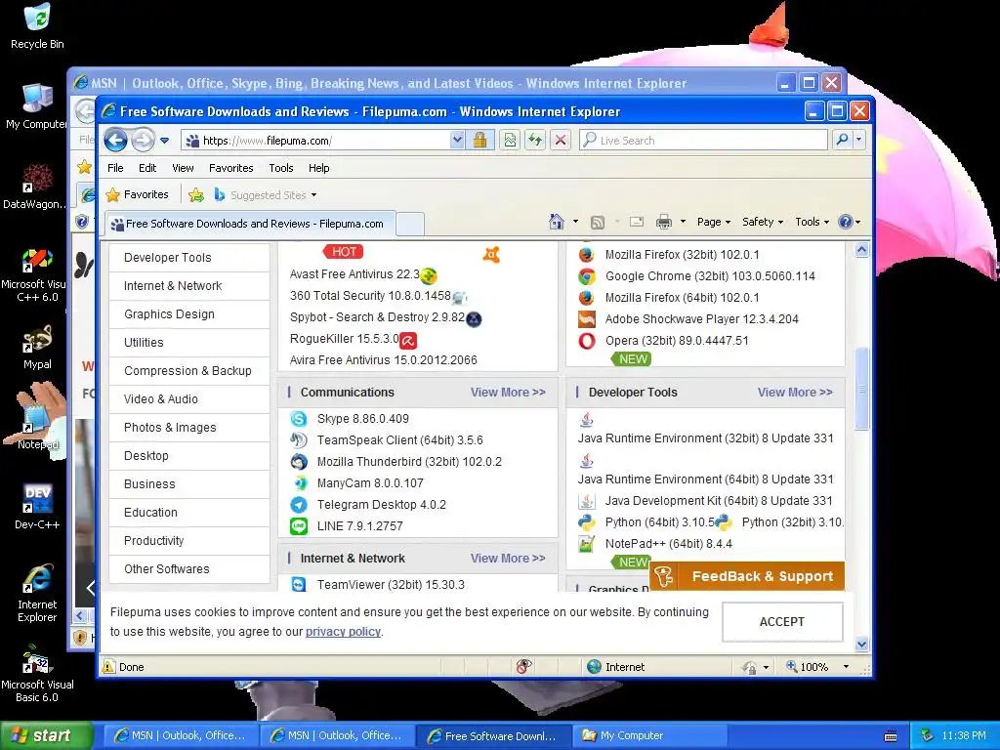Screen dimensions: 1000x750
Task: Click FeedBack & Support button
Action: (x=747, y=576)
